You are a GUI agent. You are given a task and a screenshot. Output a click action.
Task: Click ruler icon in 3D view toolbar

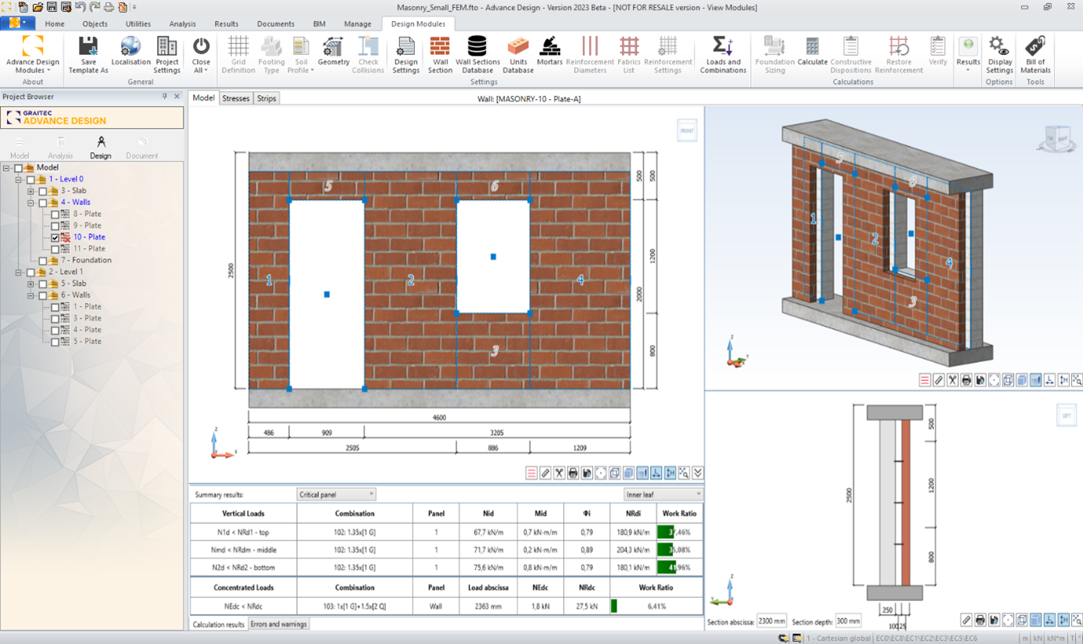(x=938, y=380)
